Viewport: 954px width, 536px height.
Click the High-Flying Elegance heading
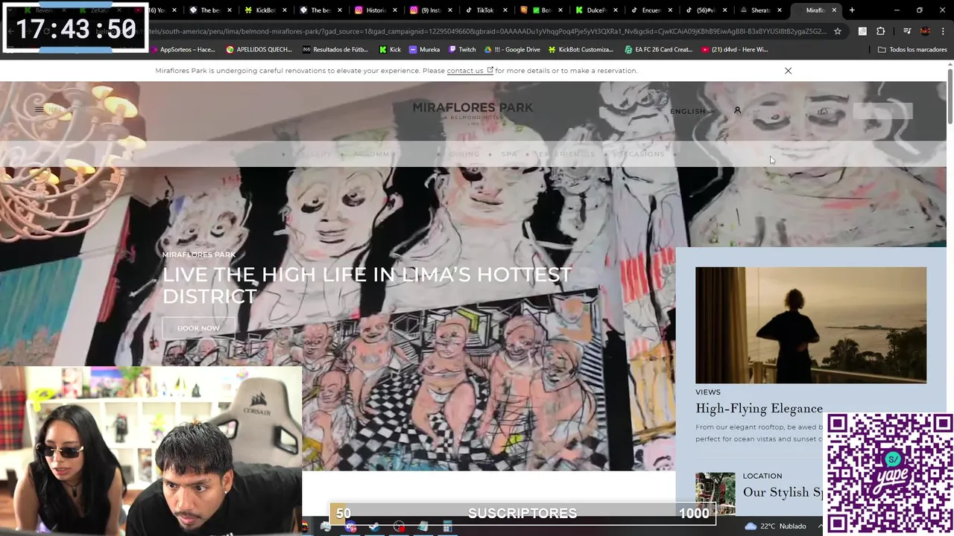[x=759, y=408]
